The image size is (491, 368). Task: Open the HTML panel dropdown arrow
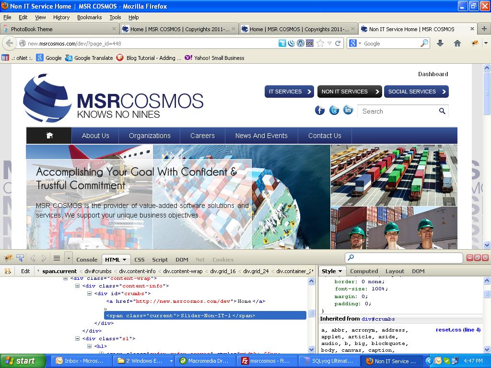coord(124,260)
